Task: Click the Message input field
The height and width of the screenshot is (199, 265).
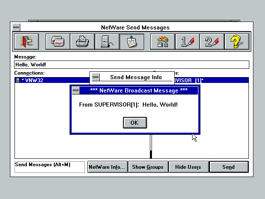Action: tap(132, 65)
